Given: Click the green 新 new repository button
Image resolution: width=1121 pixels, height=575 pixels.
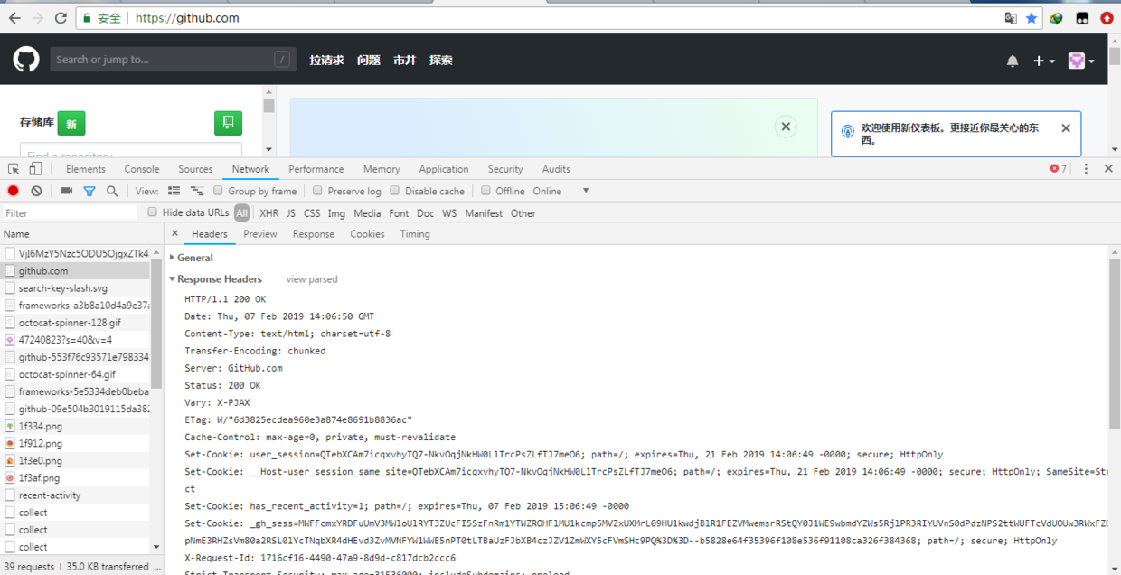Looking at the screenshot, I should click(x=71, y=123).
